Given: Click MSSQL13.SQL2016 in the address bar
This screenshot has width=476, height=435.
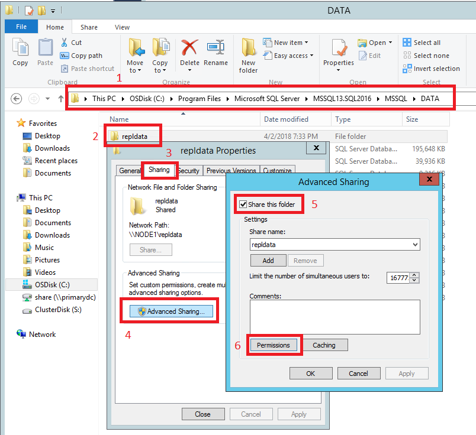Looking at the screenshot, I should click(342, 99).
